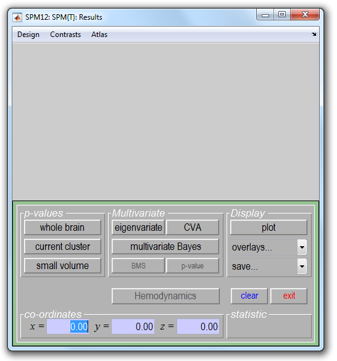Maximize the SPM12 Results window
The height and width of the screenshot is (361, 337).
click(282, 15)
